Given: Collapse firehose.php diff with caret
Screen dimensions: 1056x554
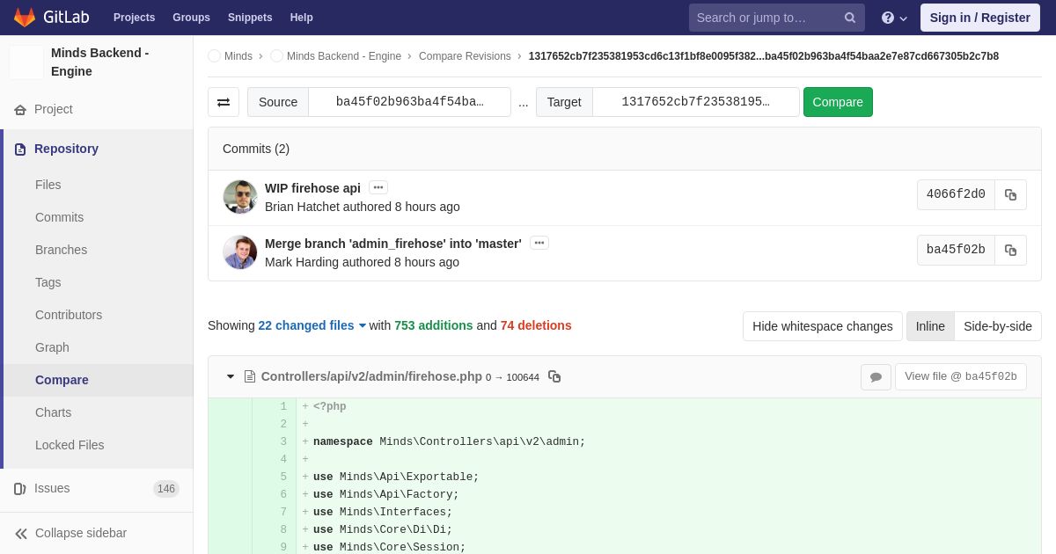Looking at the screenshot, I should click(x=231, y=376).
